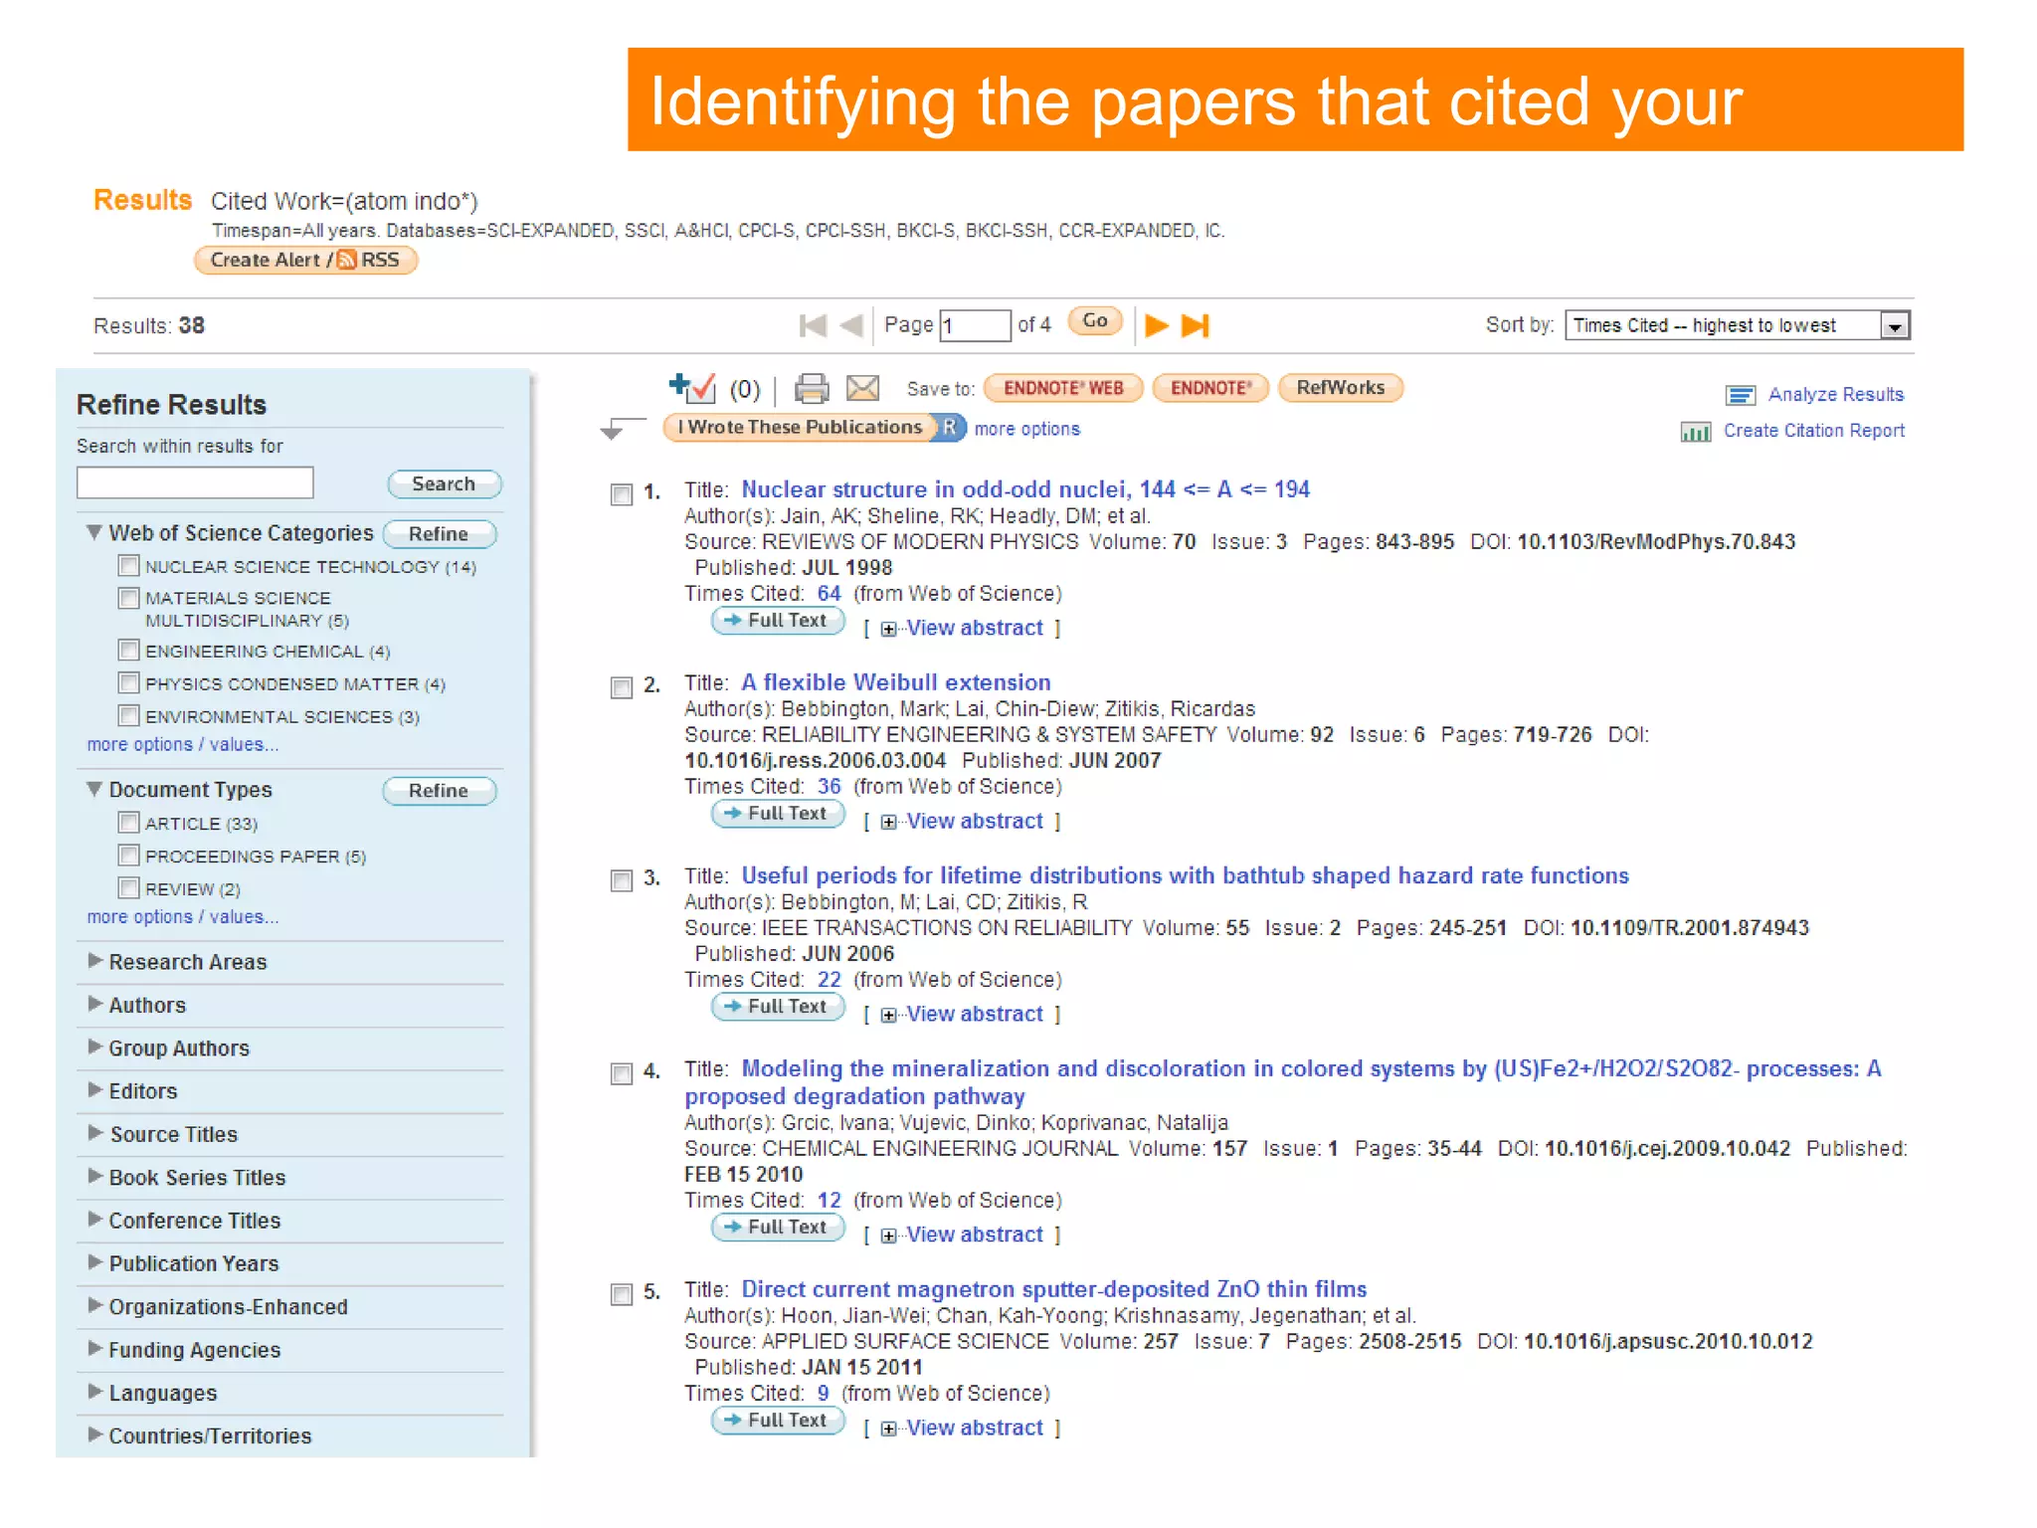Save to RefWorks
This screenshot has width=2037, height=1528.
(x=1340, y=388)
